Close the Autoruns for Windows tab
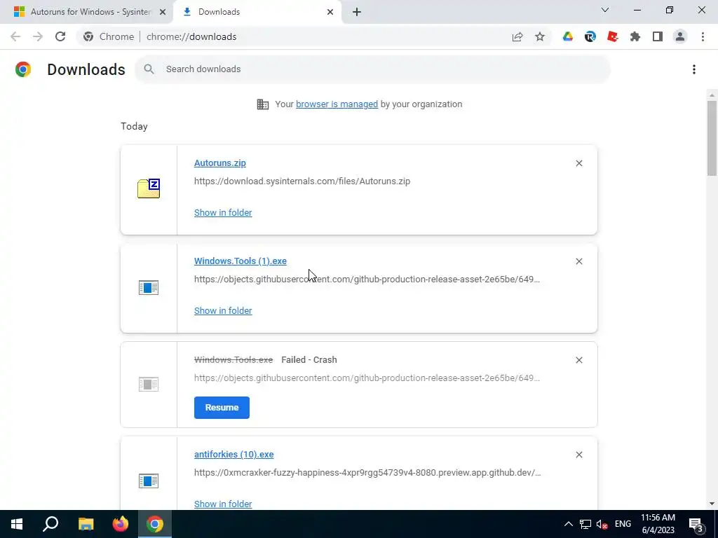This screenshot has height=538, width=718. coord(163,12)
